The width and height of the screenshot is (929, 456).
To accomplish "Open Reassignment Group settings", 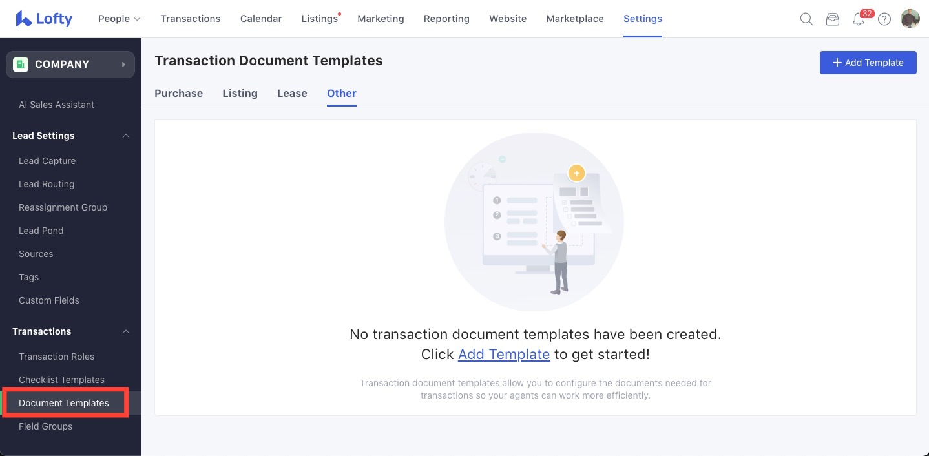I will click(63, 207).
